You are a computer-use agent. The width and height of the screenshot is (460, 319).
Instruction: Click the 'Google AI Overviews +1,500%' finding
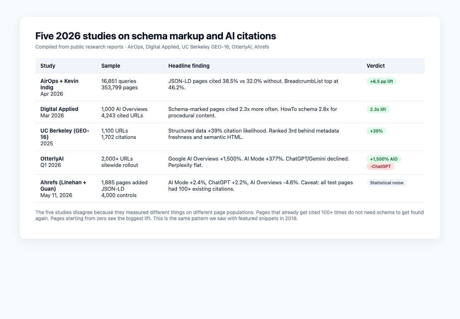tap(259, 162)
